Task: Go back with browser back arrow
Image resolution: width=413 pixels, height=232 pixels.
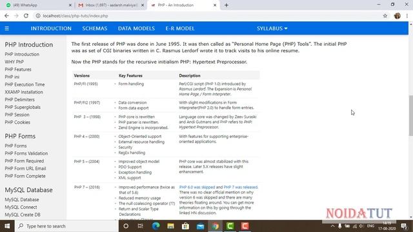Action: 6,15
